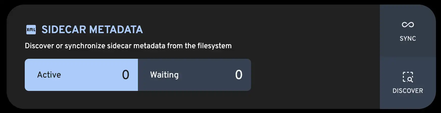Click the DISCOVER text label
This screenshot has width=441, height=113.
408,91
